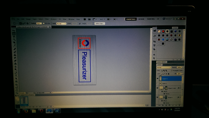Viewport: 209px width, 118px height.
Task: Open the Opacity slider arrow
Action: (x=182, y=67)
